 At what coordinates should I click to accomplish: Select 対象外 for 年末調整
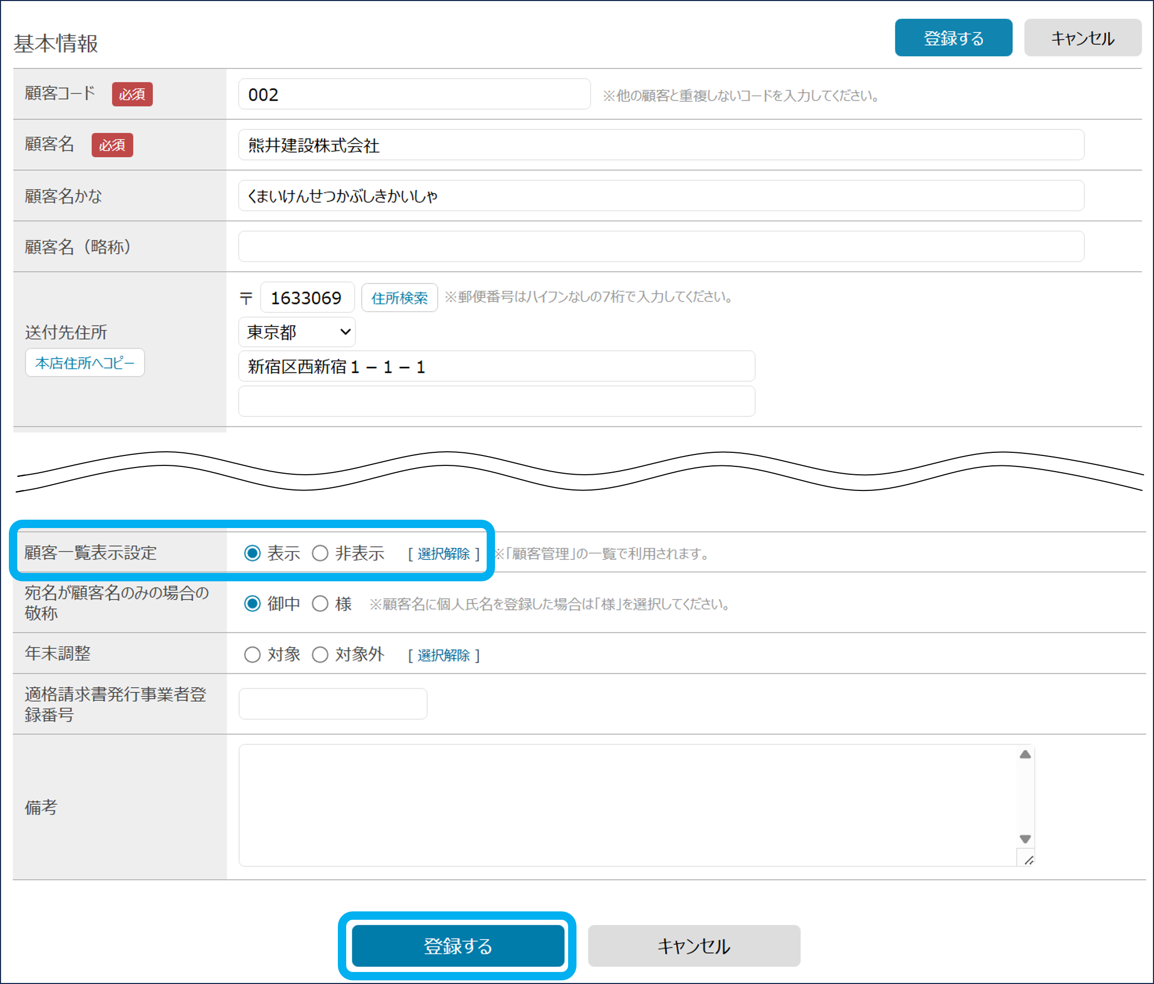(320, 654)
